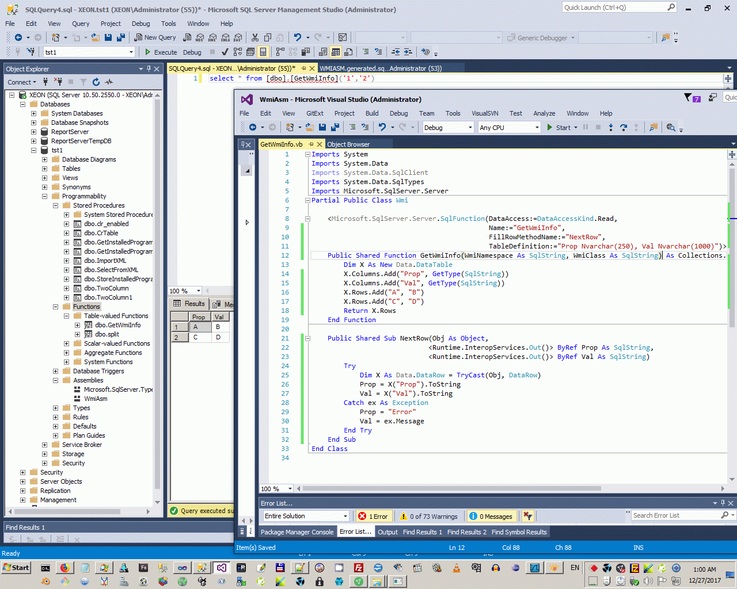Click the Disconnect icon in Object Explorer
The height and width of the screenshot is (589, 737).
58,82
